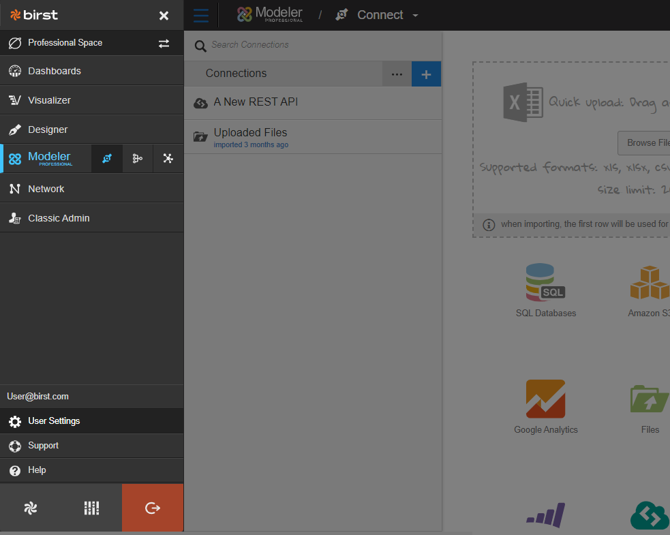Screen dimensions: 670x535
Task: Open the Modeler Relate network icon
Action: click(x=168, y=159)
